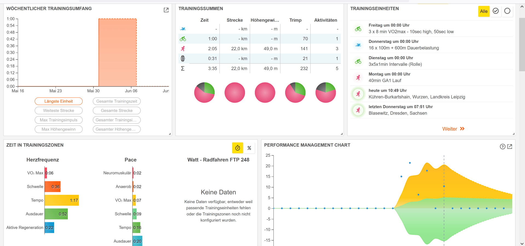Click the running icon in Trainingssummen table
525x246 pixels.
coord(183,49)
